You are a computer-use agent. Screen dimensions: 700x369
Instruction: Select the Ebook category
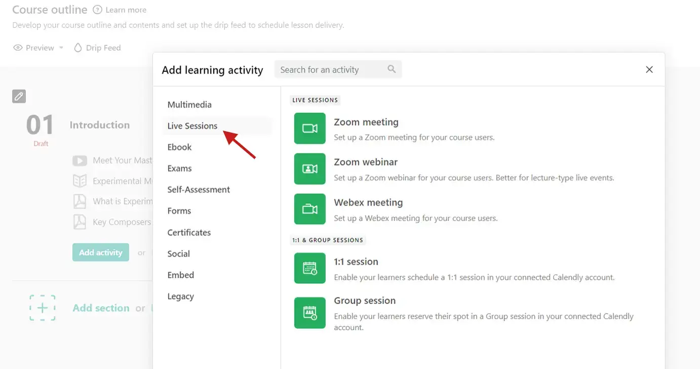179,147
